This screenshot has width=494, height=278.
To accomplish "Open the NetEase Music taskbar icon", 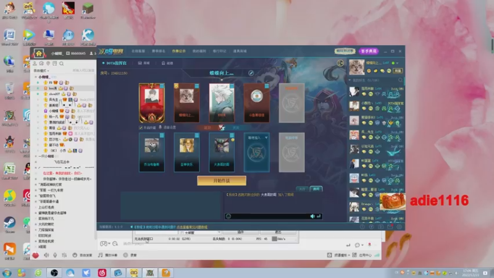I will coord(102,272).
